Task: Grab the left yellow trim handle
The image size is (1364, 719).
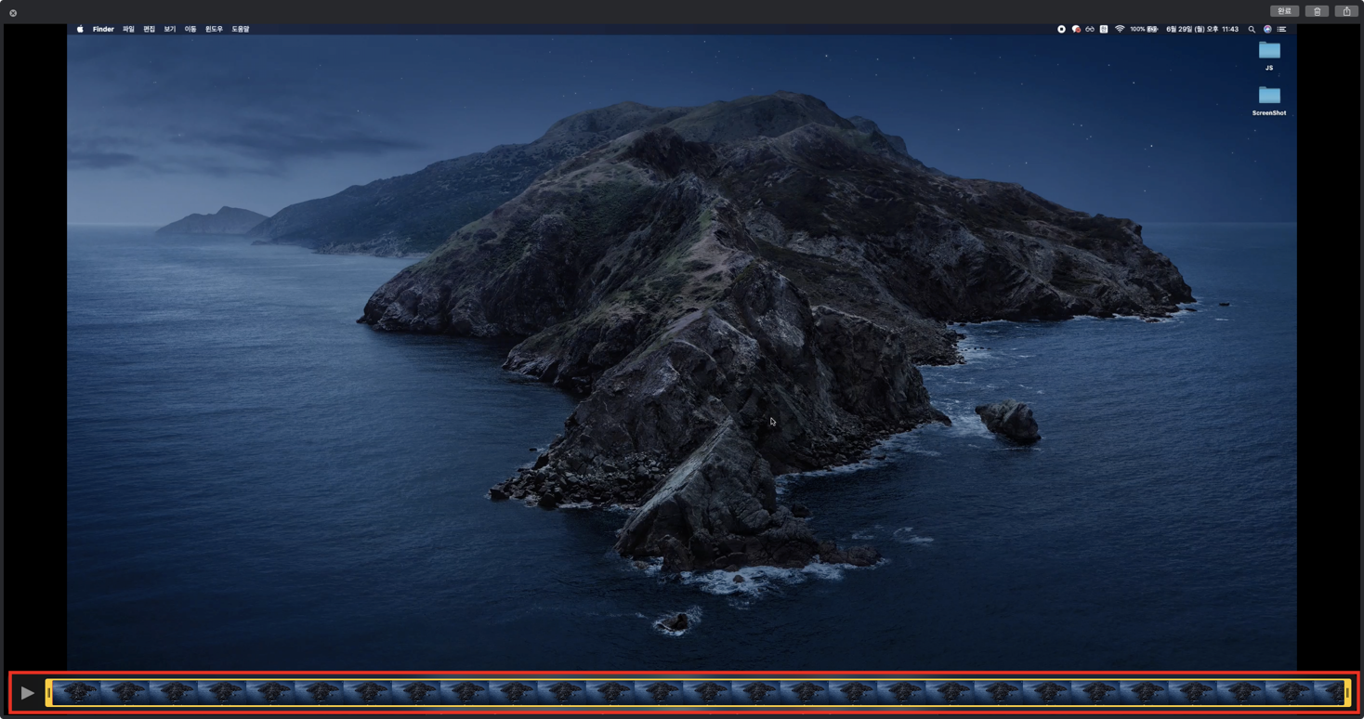Action: (48, 693)
